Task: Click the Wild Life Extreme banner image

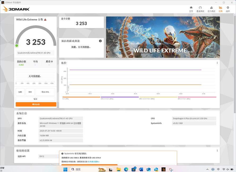Action: click(163, 37)
